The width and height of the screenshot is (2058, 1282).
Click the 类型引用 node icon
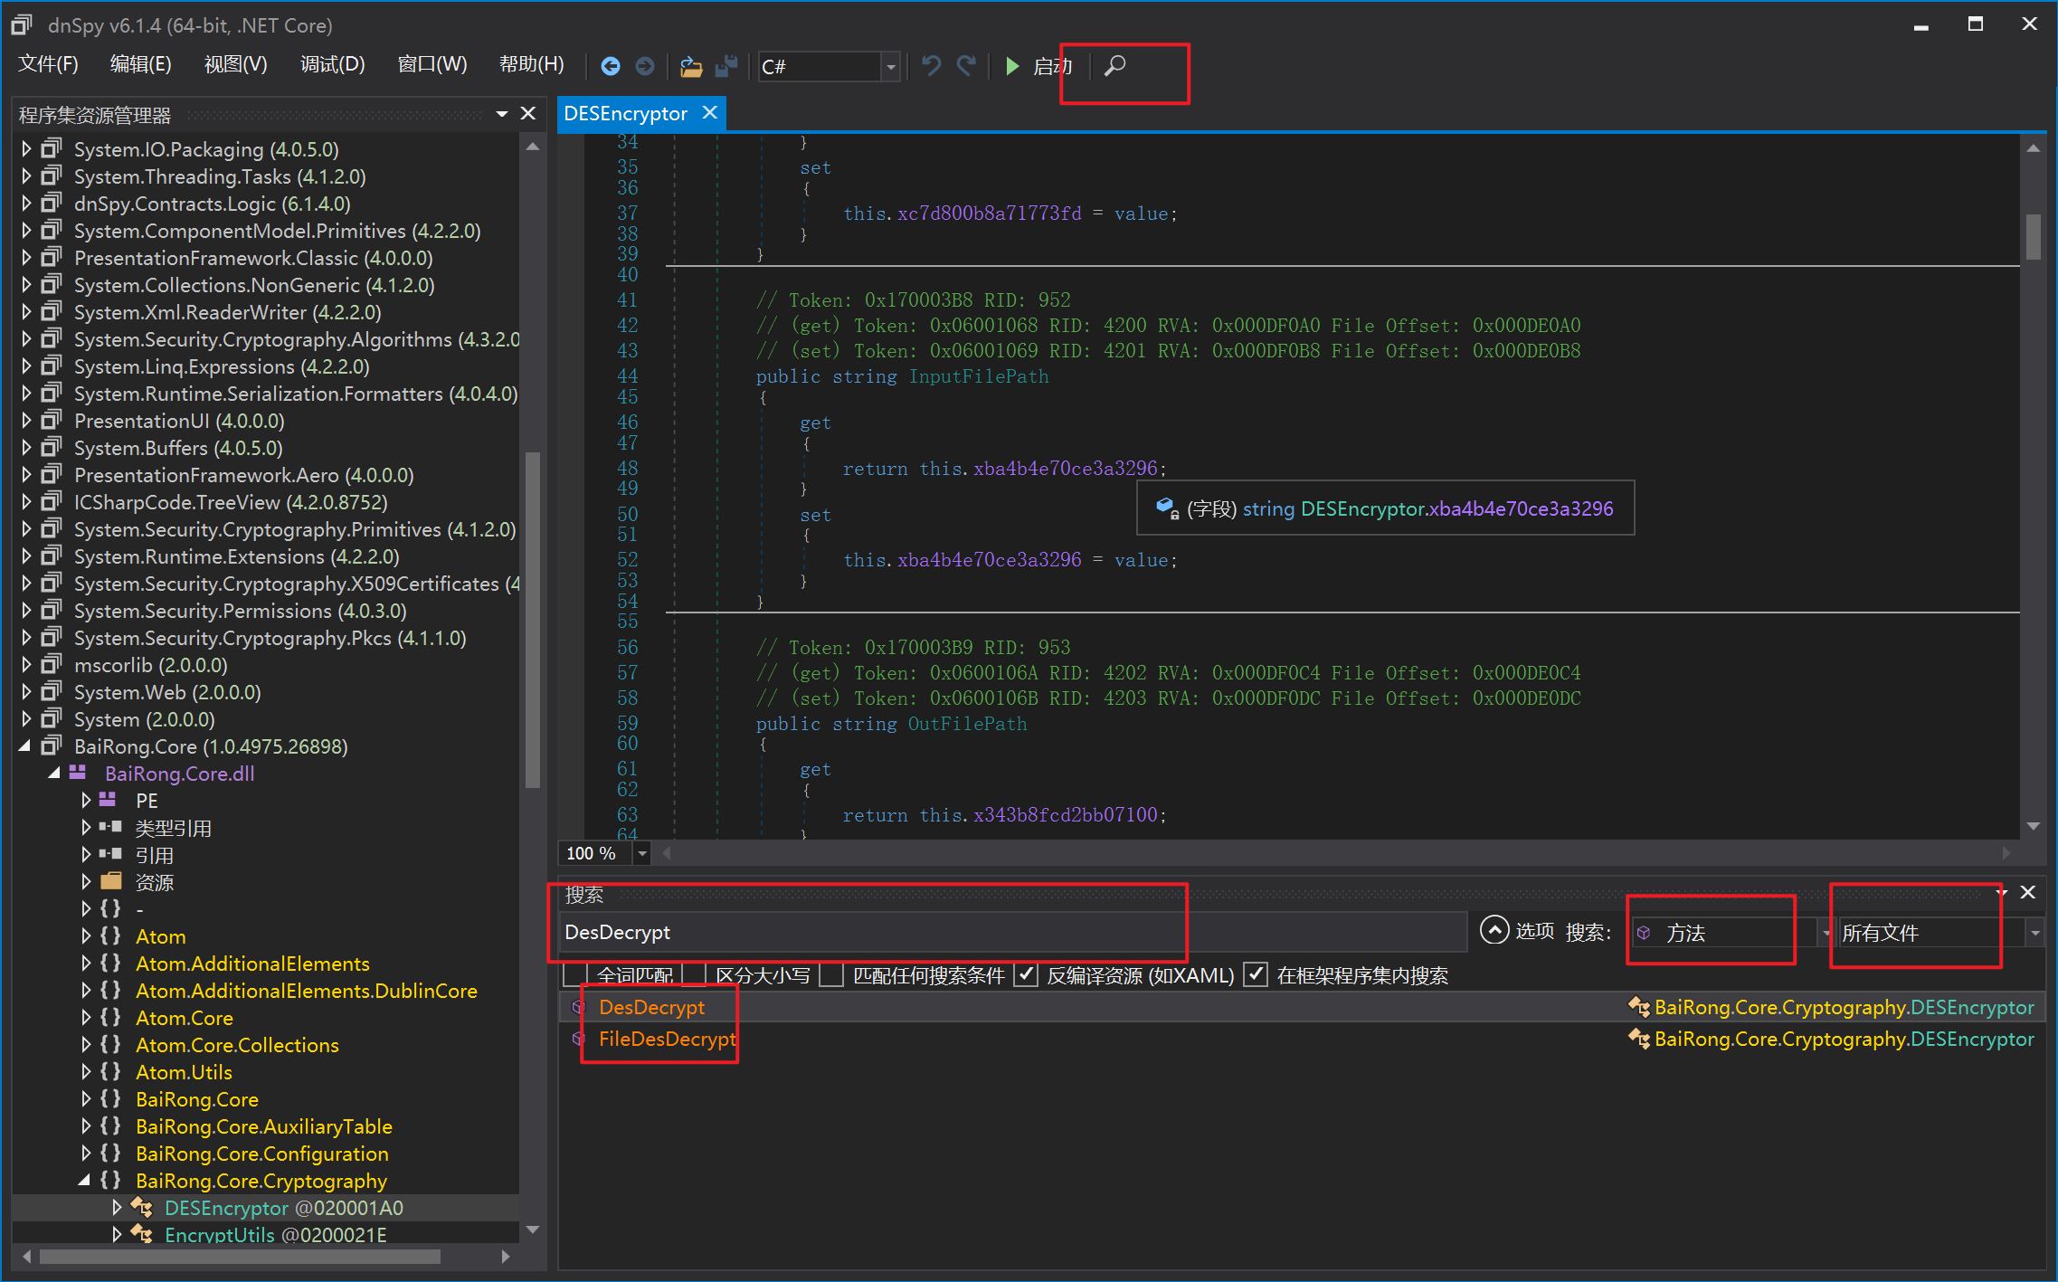(x=110, y=827)
